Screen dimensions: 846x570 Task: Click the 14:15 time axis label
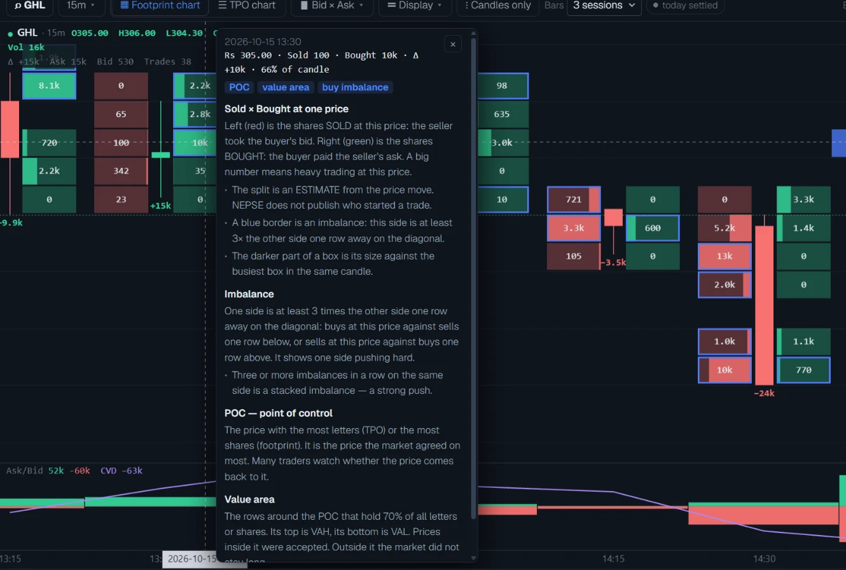pyautogui.click(x=614, y=559)
